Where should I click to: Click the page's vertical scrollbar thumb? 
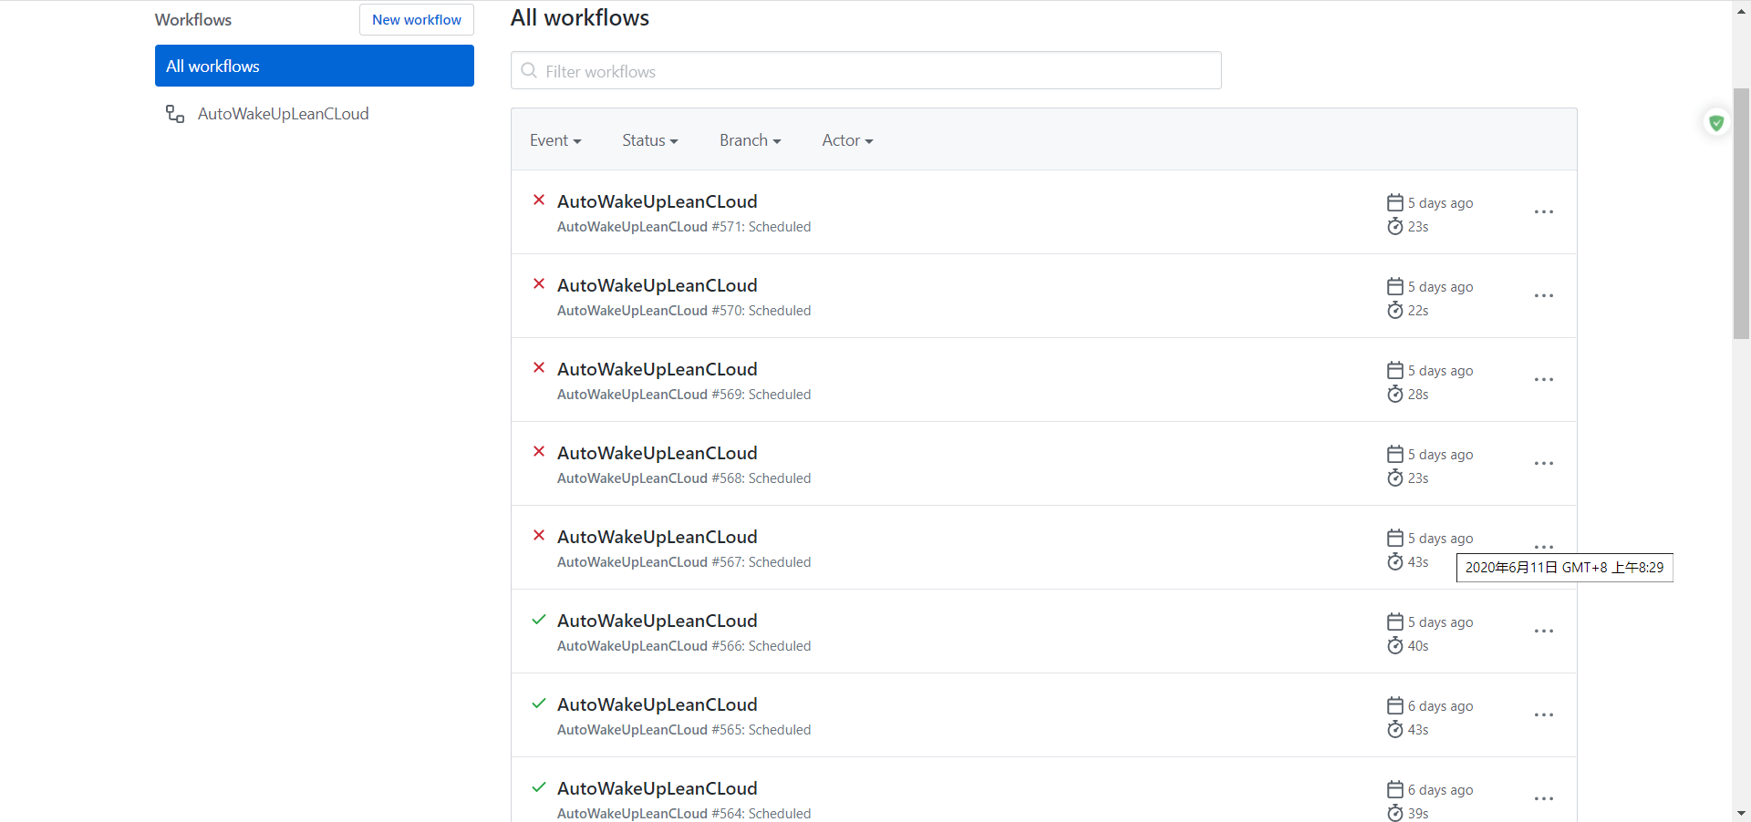(1741, 214)
